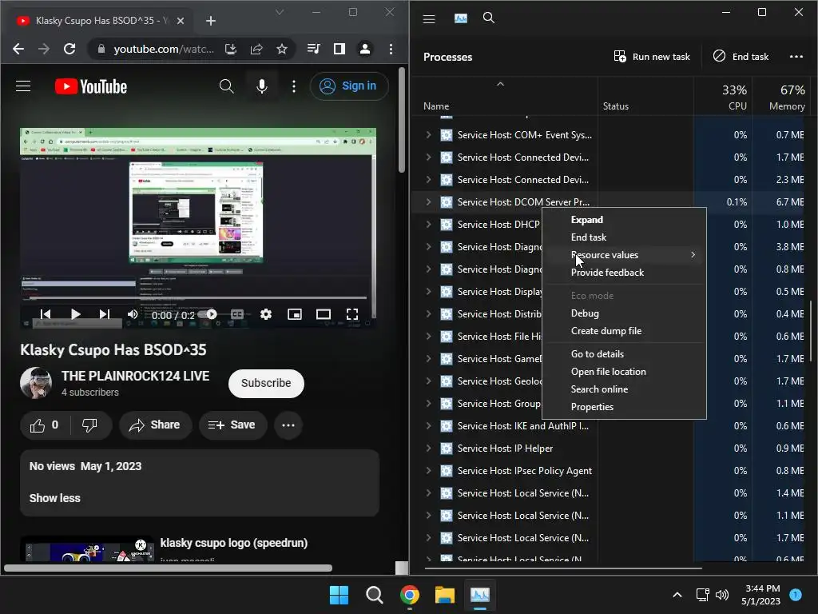Choose Expand in the context menu

(x=587, y=220)
